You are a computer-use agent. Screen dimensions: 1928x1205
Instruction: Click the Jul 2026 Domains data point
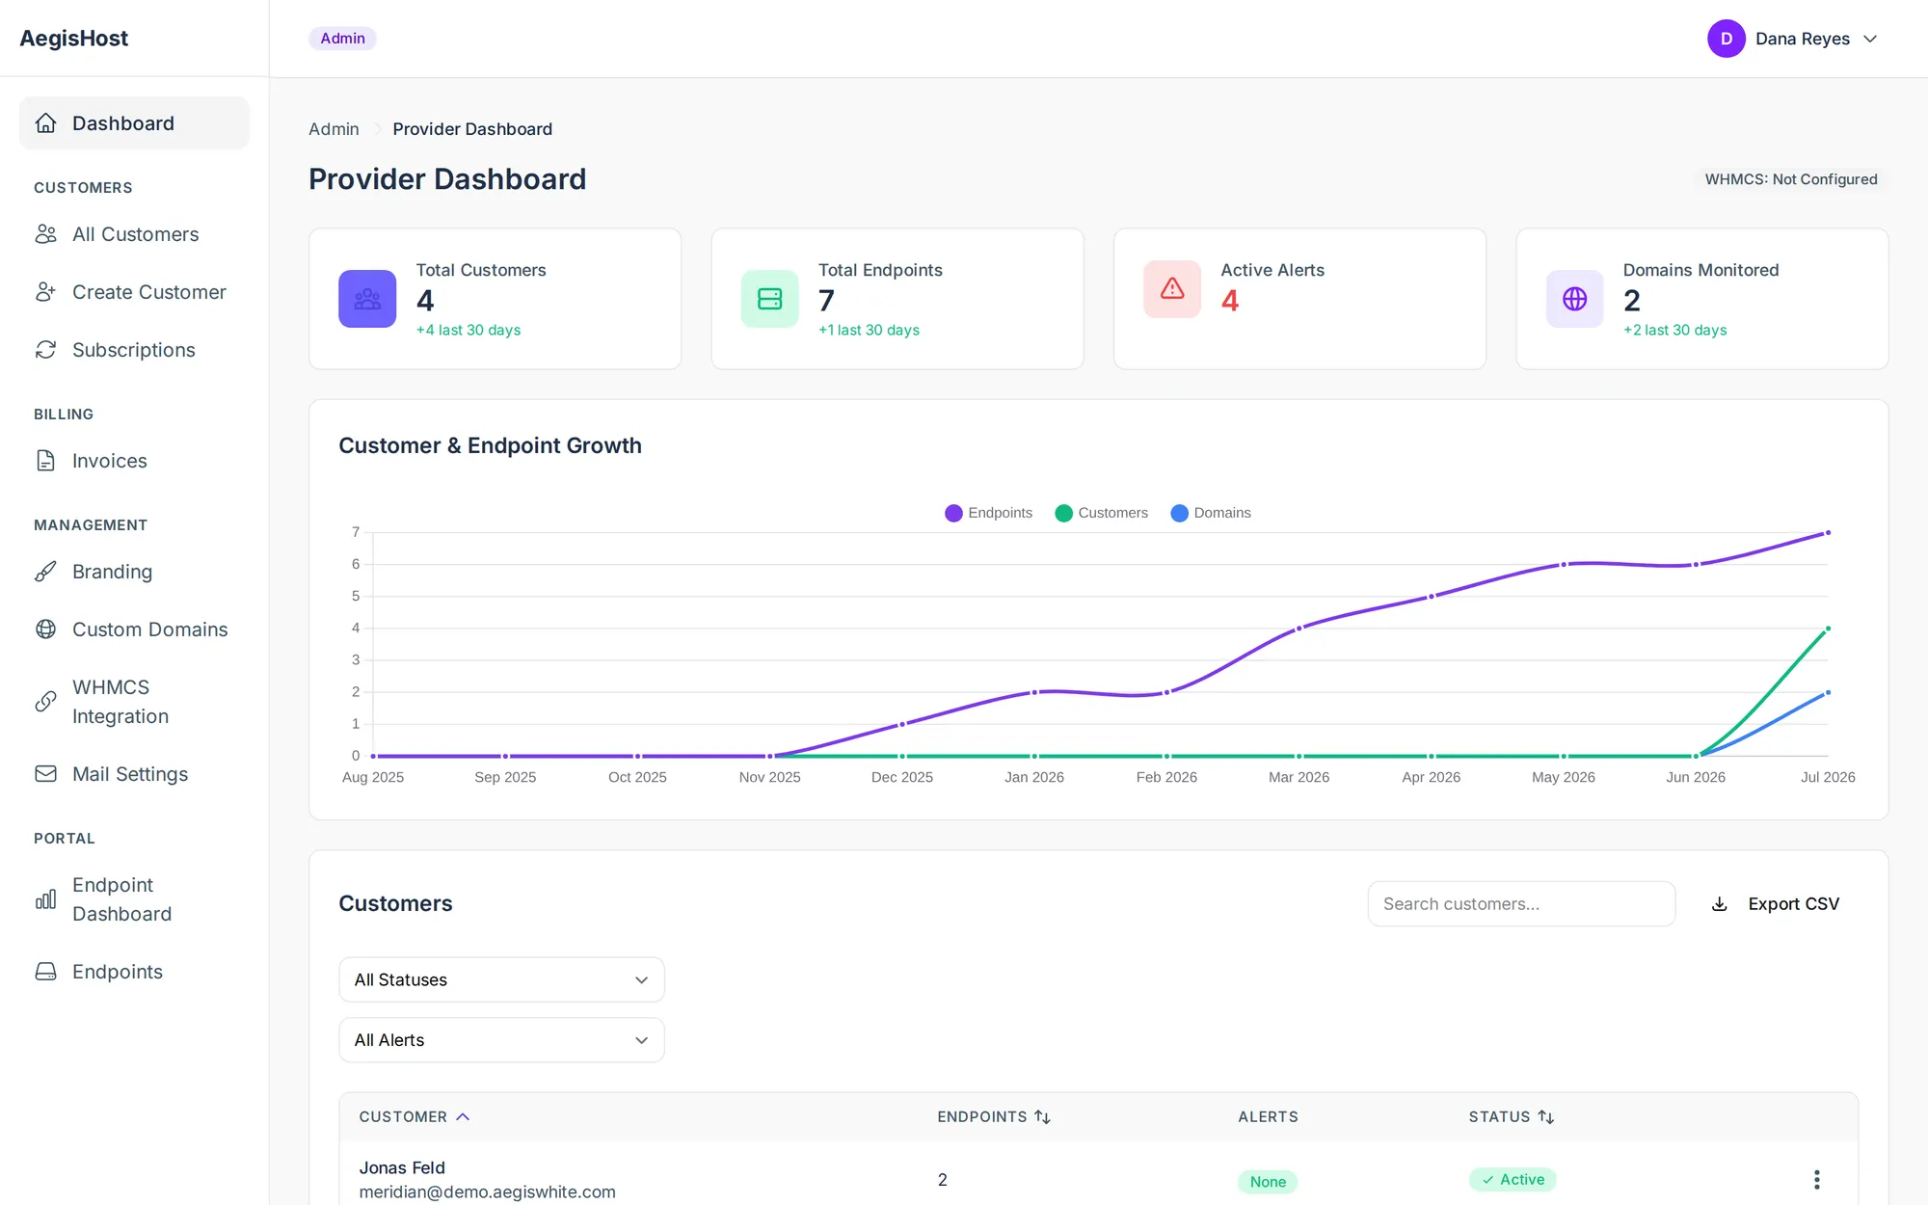tap(1828, 692)
